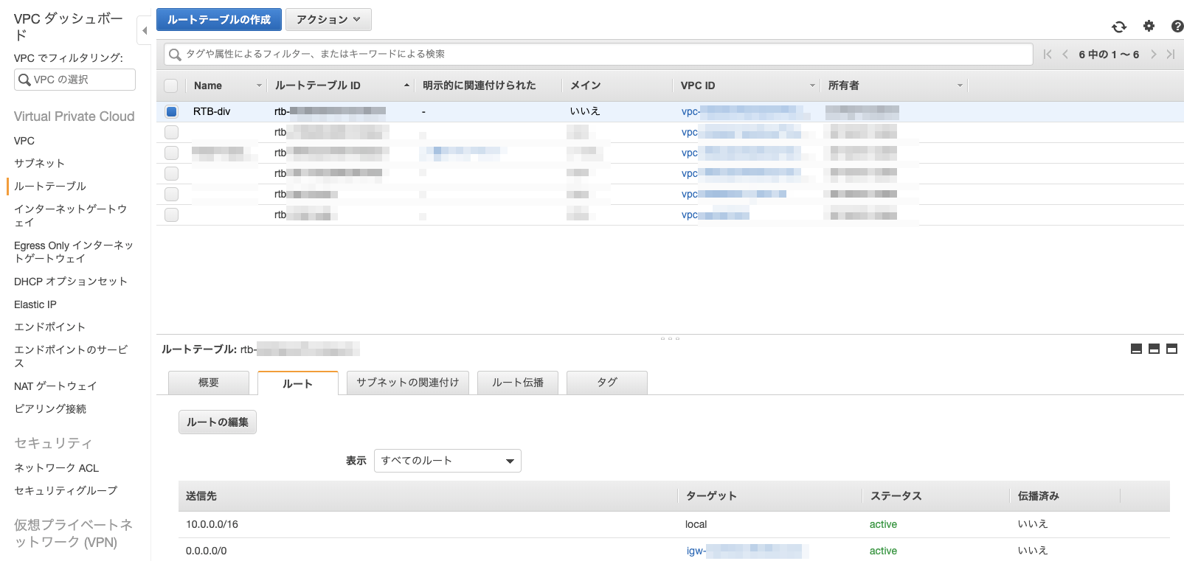Check the sixth route table row checkbox
The height and width of the screenshot is (561, 1184).
(x=171, y=215)
